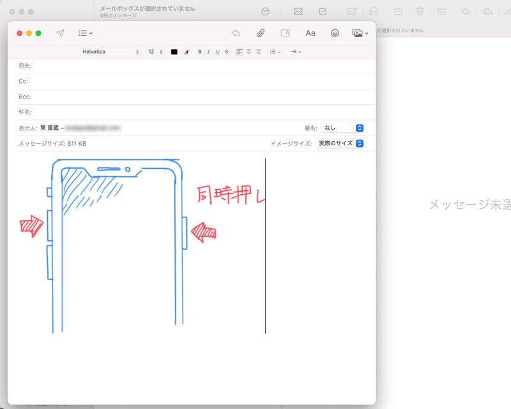Toggle italic formatting
511x409 pixels.
click(208, 52)
